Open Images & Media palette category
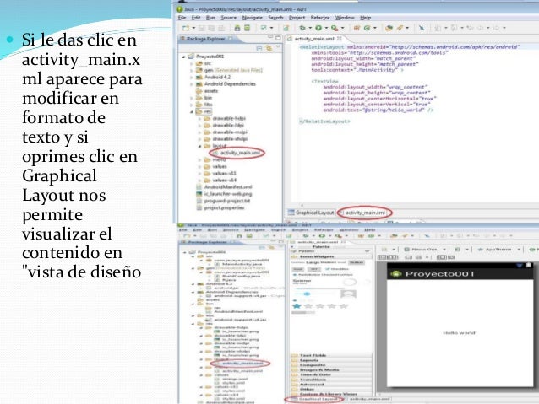539x404 pixels. click(331, 370)
